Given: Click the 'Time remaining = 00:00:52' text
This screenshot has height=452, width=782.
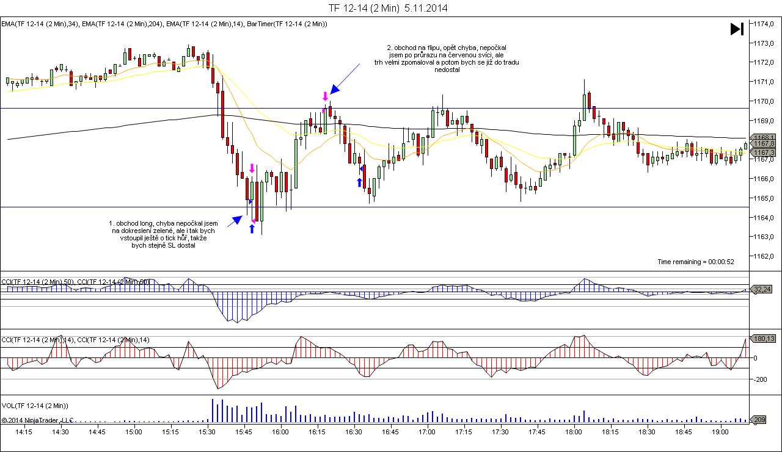Looking at the screenshot, I should coord(696,262).
